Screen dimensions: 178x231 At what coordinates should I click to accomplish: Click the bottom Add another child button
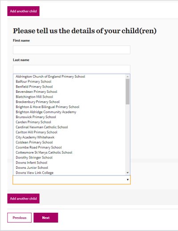pos(24,199)
